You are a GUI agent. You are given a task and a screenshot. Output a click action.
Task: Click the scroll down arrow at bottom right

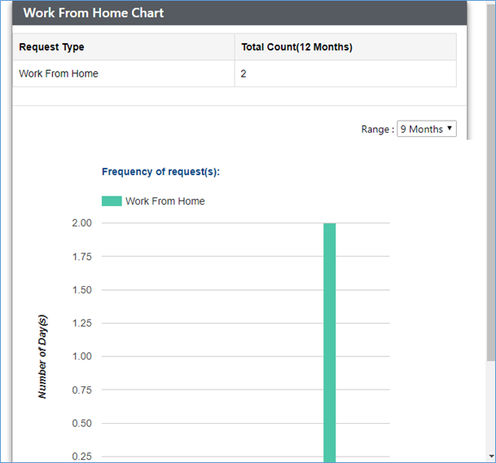click(491, 456)
